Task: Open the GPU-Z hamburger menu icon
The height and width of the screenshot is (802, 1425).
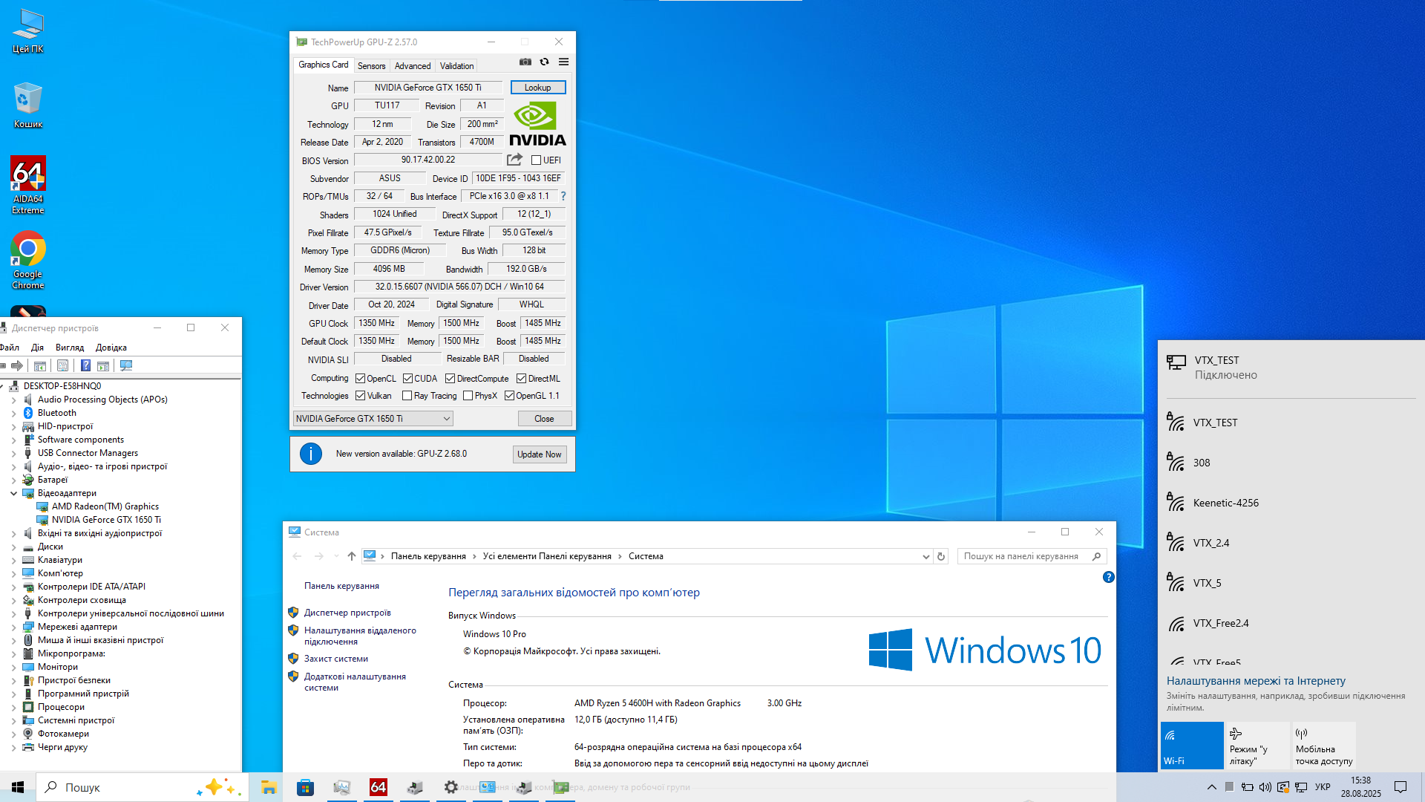Action: coord(564,62)
